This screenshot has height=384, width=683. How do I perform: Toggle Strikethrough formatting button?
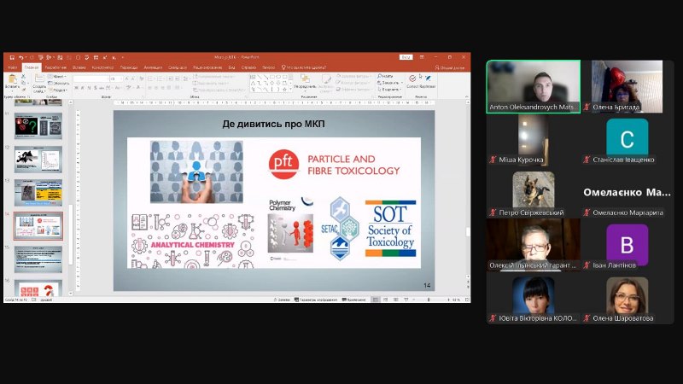click(x=102, y=88)
